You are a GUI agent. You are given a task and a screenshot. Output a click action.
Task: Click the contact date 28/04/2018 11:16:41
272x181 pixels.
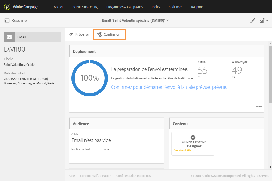coord(26,79)
